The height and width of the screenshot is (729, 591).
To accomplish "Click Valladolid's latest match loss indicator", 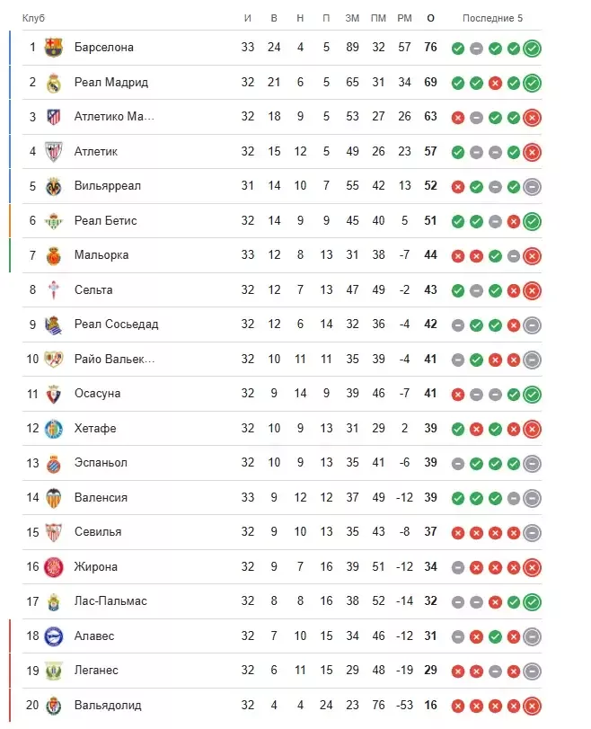I will pyautogui.click(x=532, y=706).
